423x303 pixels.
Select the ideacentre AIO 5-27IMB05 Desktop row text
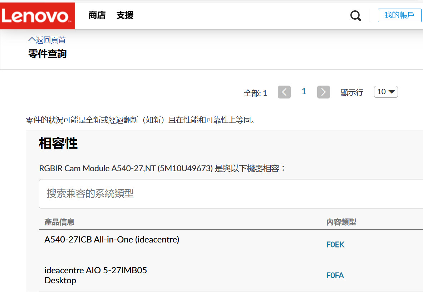(x=96, y=275)
